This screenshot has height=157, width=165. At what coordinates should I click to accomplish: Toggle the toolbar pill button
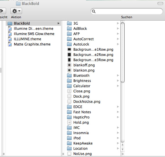click(x=160, y=3)
